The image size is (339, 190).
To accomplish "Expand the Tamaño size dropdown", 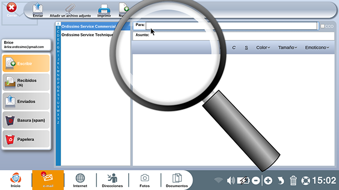I will [287, 47].
